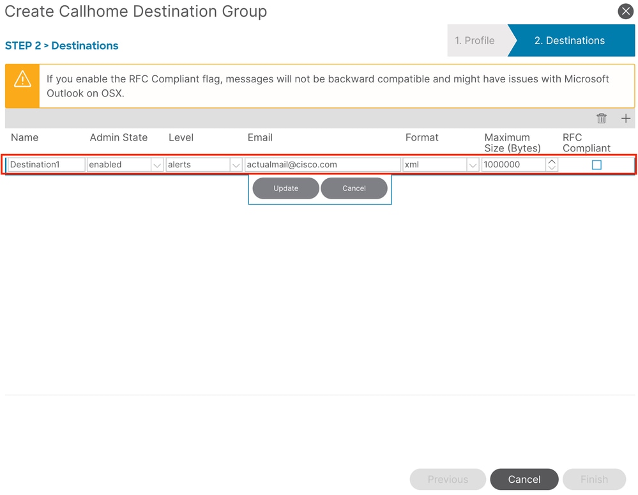
Task: Open the Level dropdown showing alerts
Action: (x=236, y=164)
